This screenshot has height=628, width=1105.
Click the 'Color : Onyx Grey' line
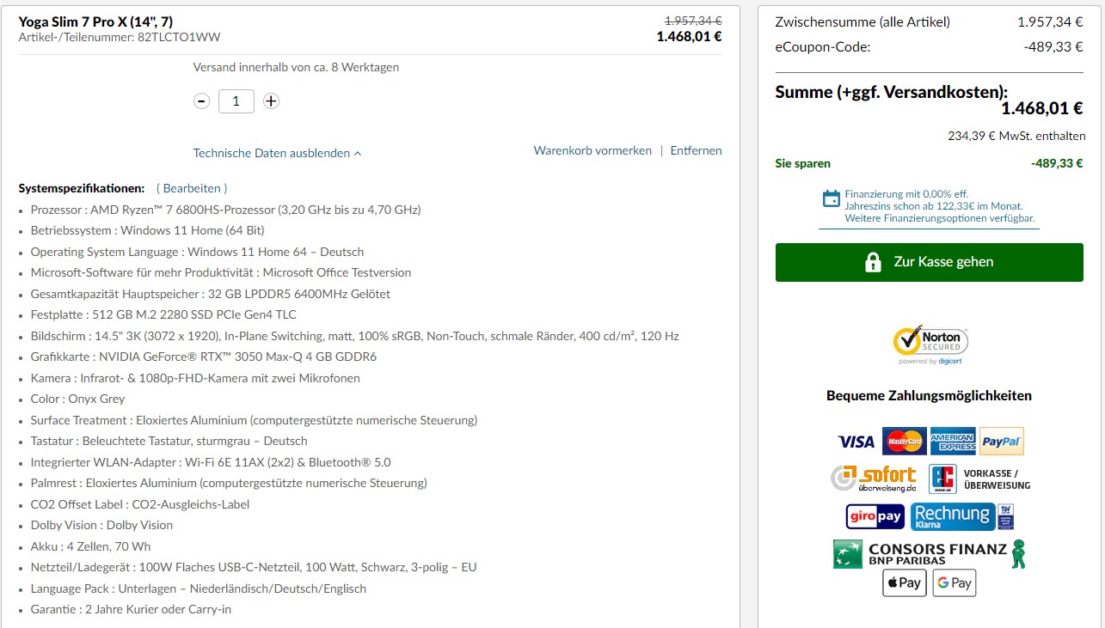[x=77, y=399]
